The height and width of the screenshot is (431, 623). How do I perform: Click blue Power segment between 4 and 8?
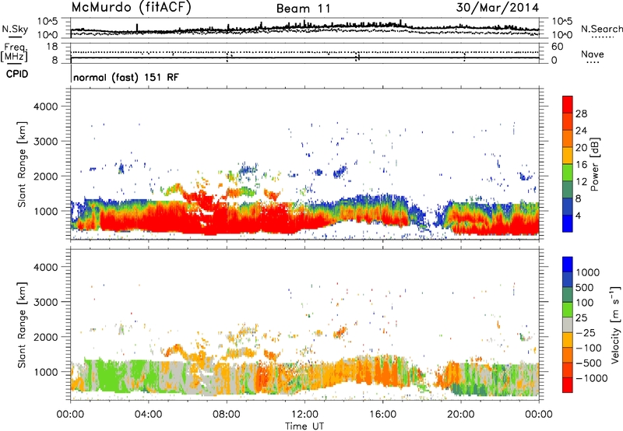click(x=568, y=207)
